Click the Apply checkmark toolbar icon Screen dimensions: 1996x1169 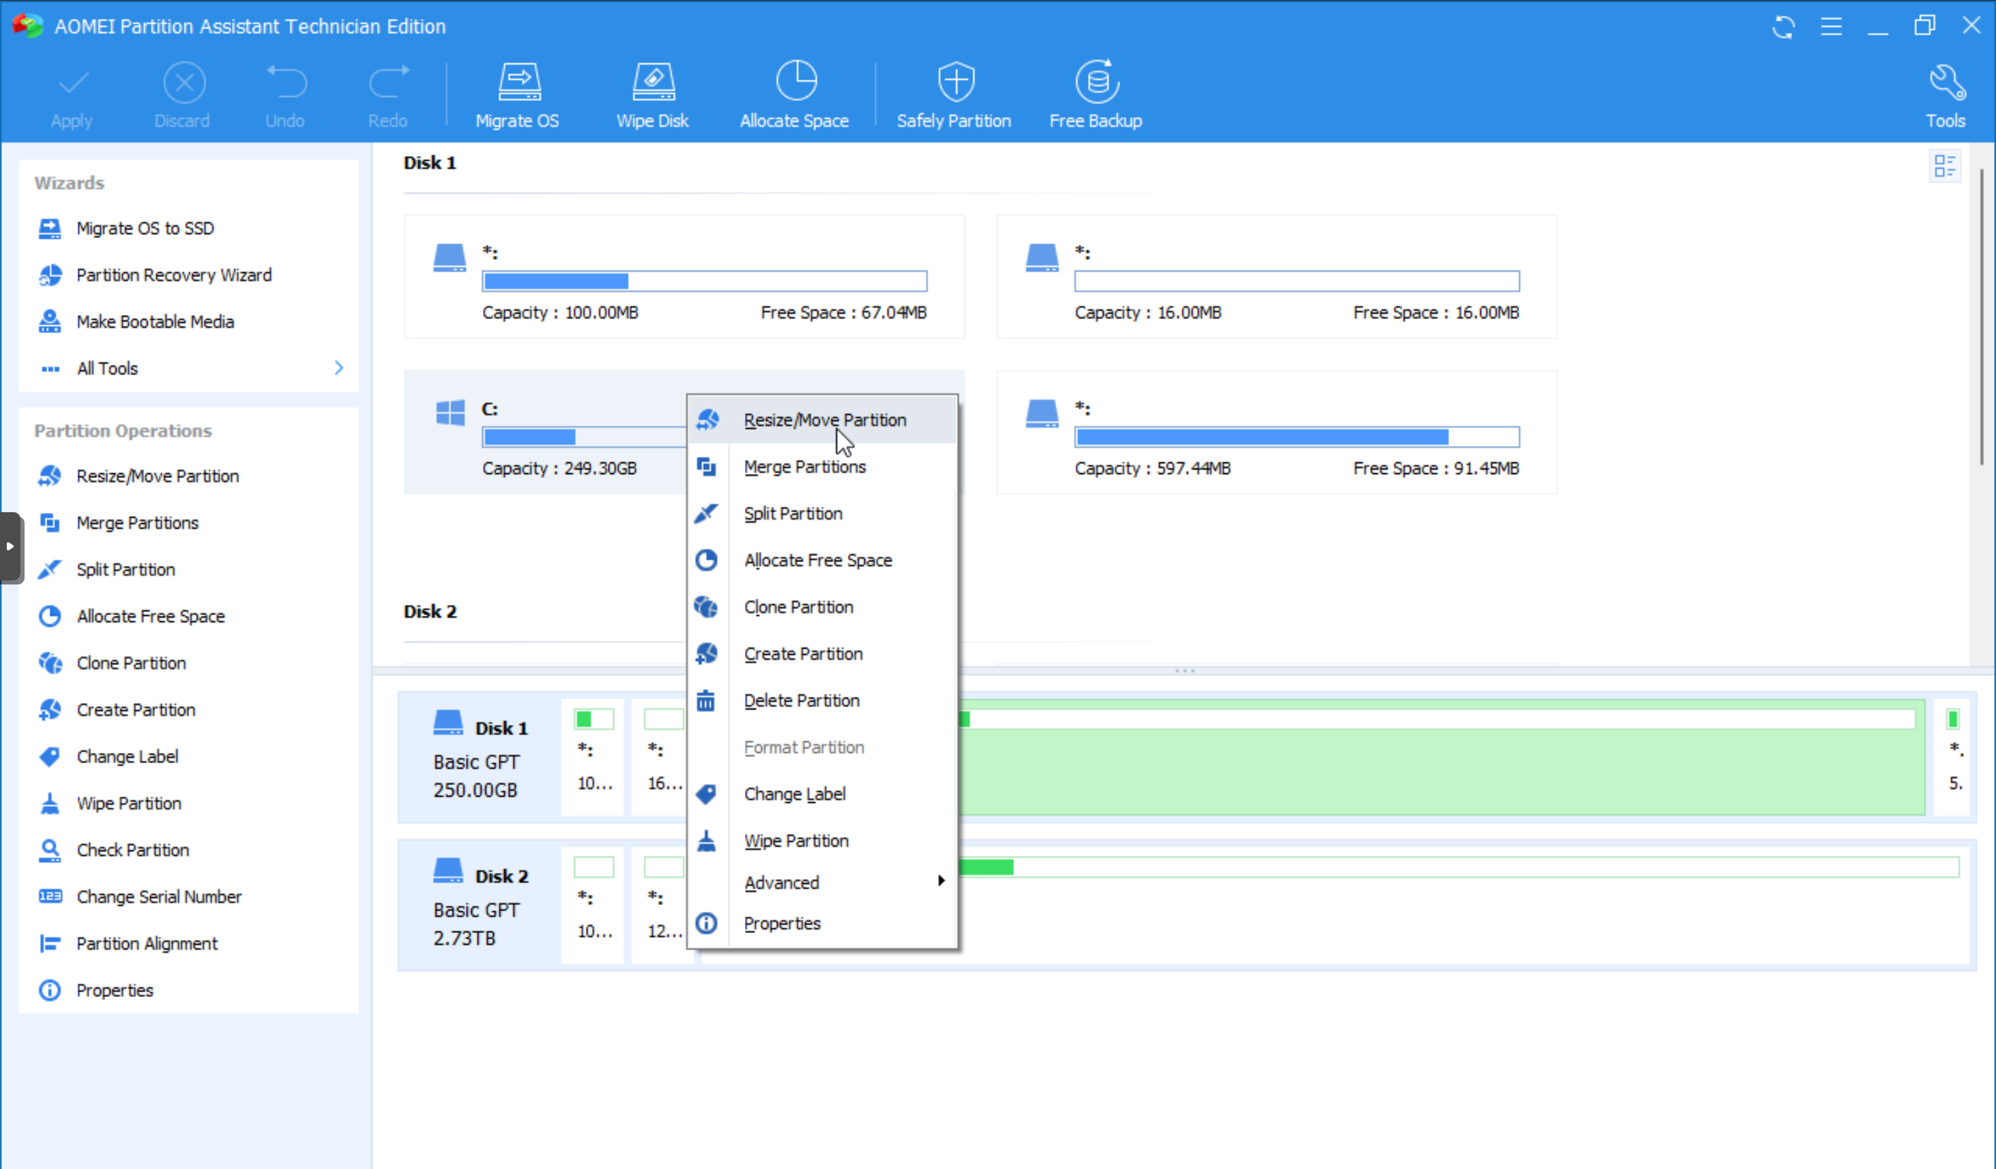(73, 83)
